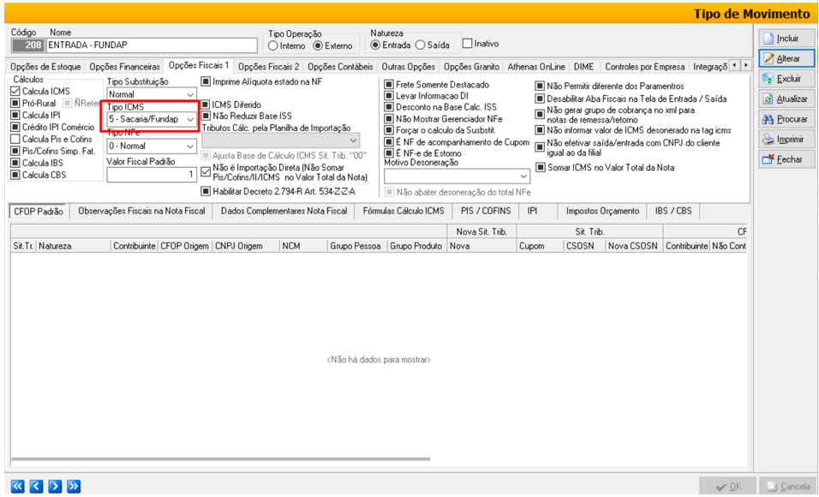Jump to the last record arrow

(74, 486)
